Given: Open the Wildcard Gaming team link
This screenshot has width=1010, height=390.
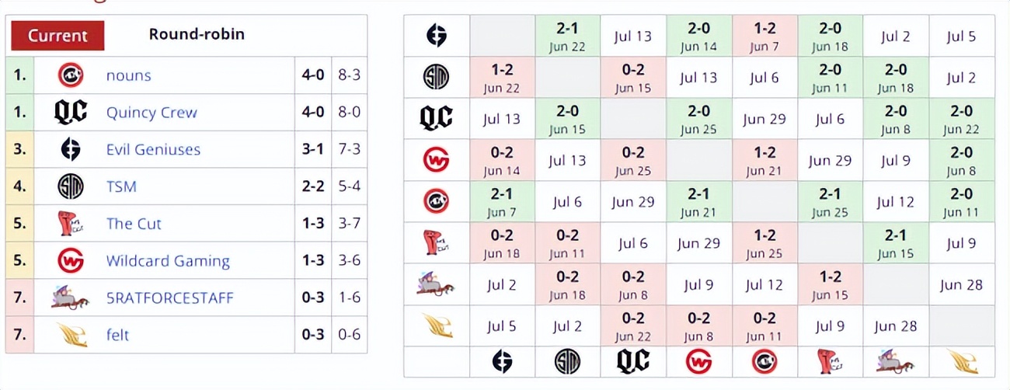Looking at the screenshot, I should pyautogui.click(x=168, y=261).
